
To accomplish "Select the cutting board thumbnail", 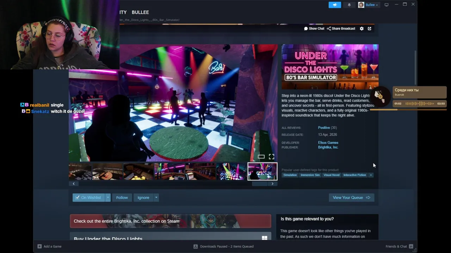I will coord(107,171).
